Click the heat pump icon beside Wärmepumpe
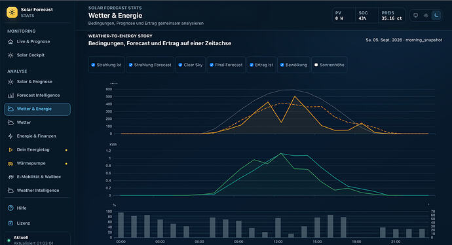The image size is (452, 245). [x=10, y=163]
